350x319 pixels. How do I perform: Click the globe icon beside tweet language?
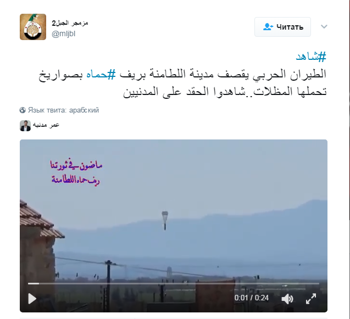click(23, 110)
